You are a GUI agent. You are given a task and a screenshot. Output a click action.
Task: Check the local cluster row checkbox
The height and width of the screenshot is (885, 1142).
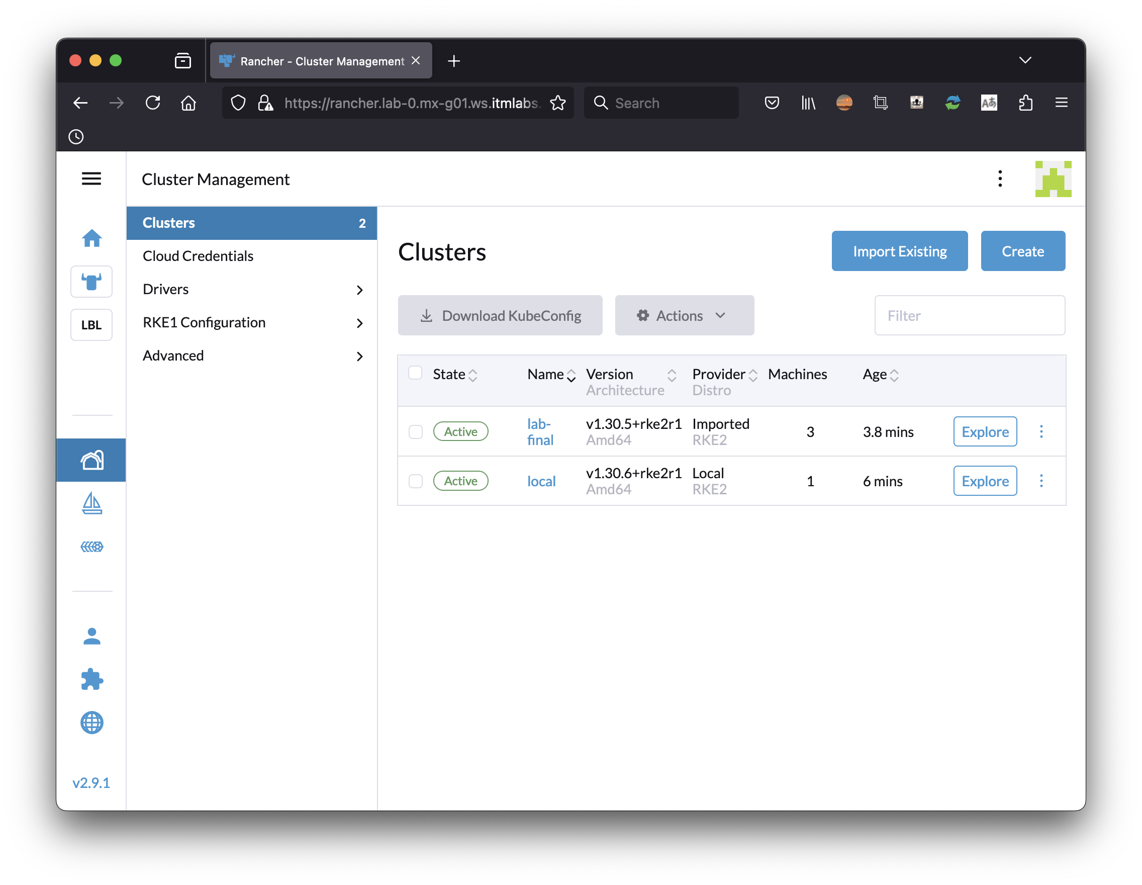(416, 481)
